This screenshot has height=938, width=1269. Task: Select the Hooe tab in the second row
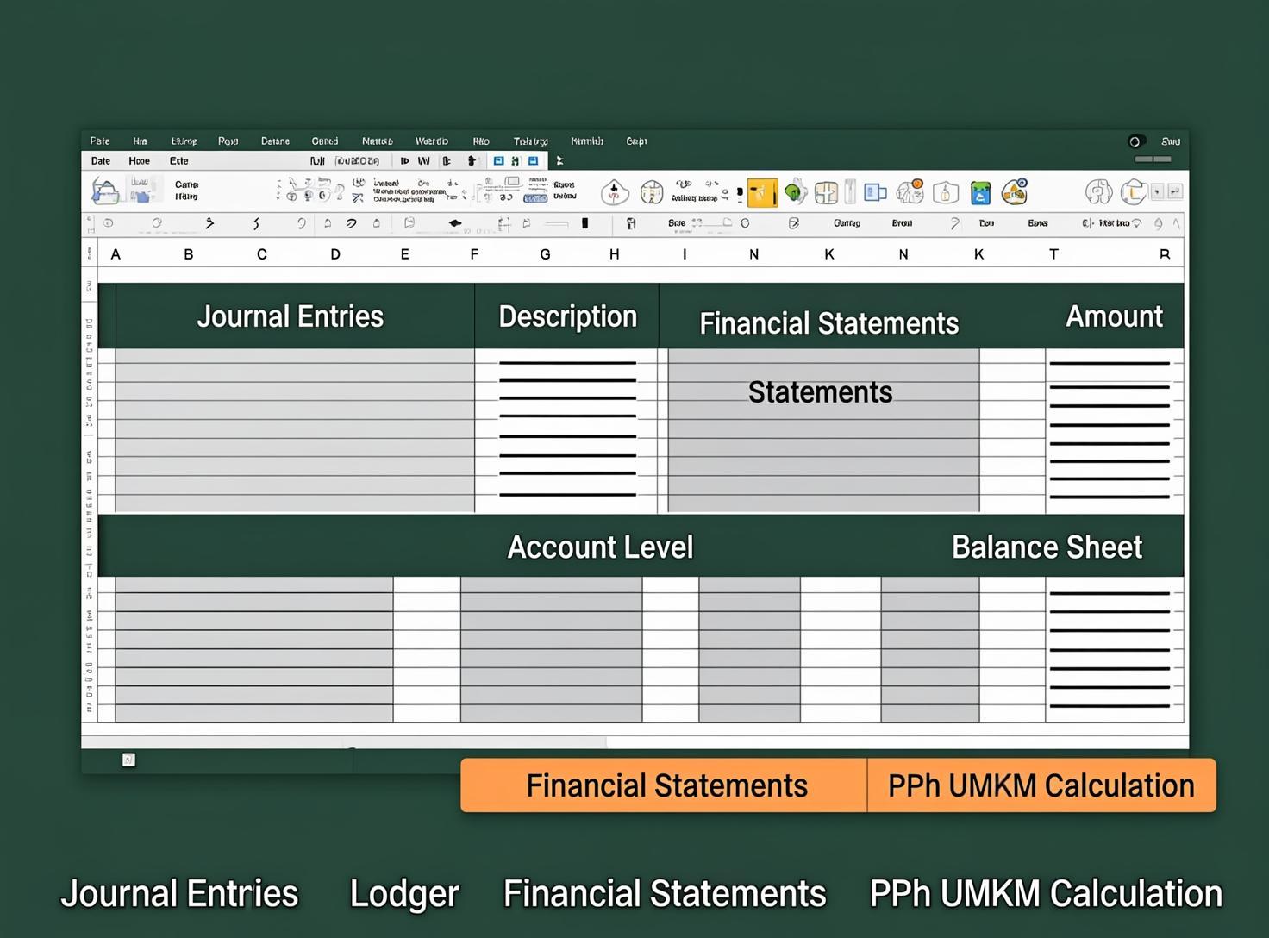[139, 161]
